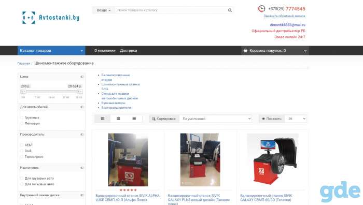Open the Доставка menu item
This screenshot has width=363, height=205.
tap(129, 50)
